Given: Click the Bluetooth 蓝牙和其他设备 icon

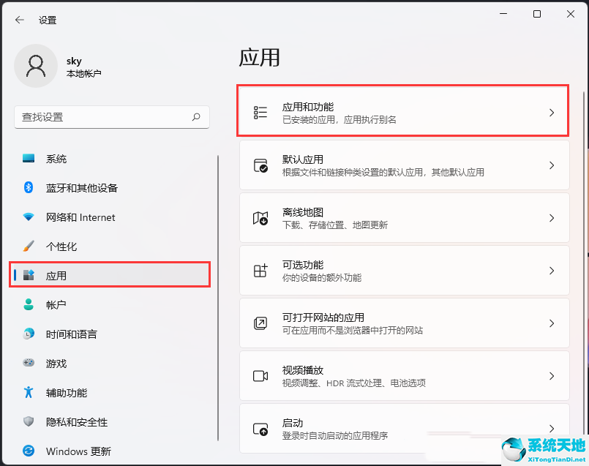Looking at the screenshot, I should point(28,188).
